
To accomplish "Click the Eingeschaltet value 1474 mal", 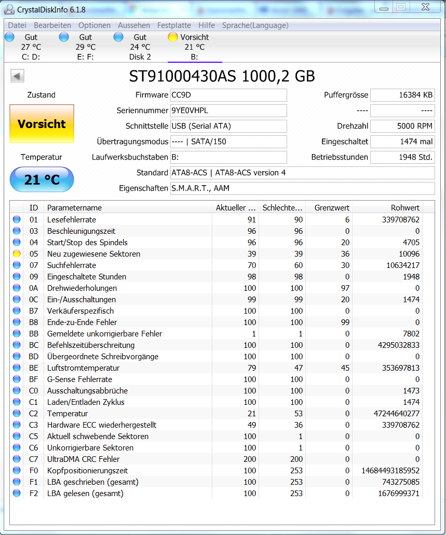I will tap(402, 142).
